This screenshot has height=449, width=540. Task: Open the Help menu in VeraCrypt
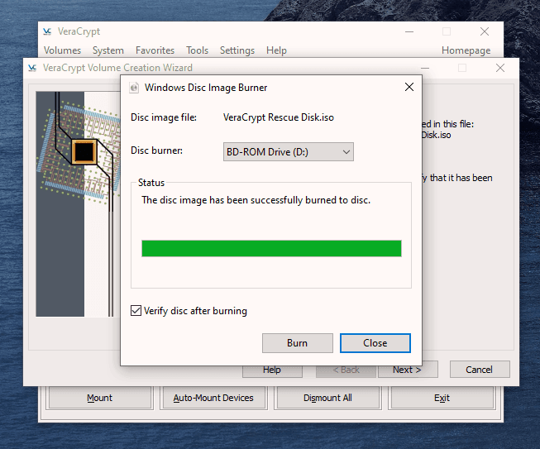click(276, 50)
